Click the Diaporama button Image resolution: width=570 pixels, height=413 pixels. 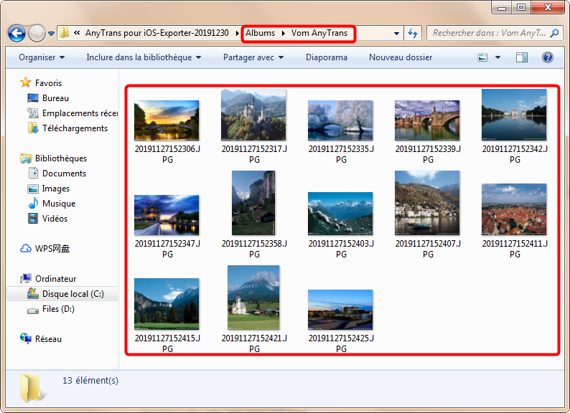[x=327, y=57]
